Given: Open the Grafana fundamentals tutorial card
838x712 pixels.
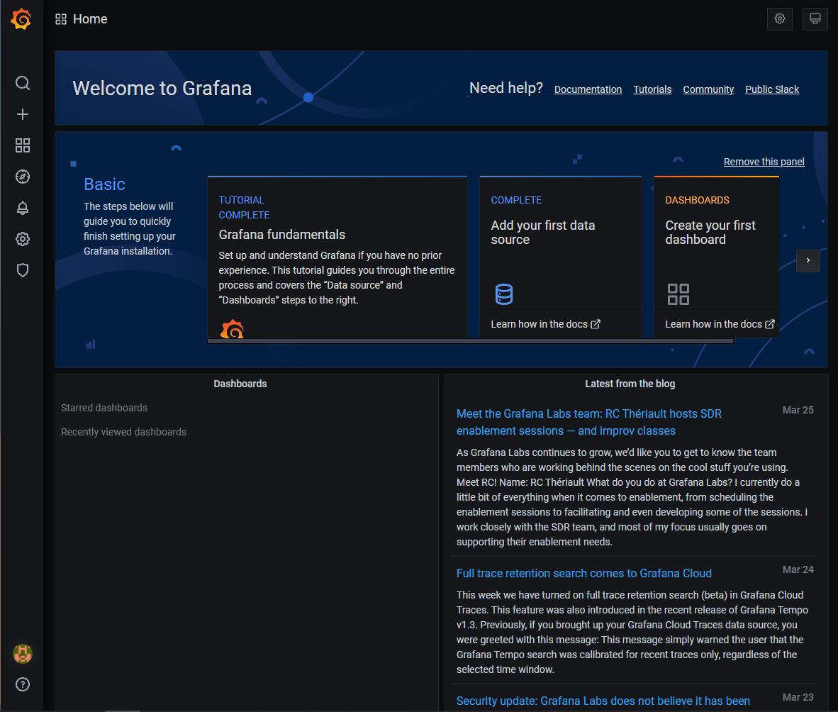Looking at the screenshot, I should pyautogui.click(x=337, y=257).
